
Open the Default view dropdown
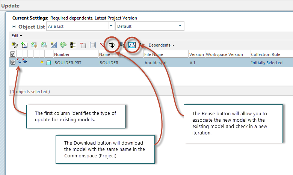point(180,26)
